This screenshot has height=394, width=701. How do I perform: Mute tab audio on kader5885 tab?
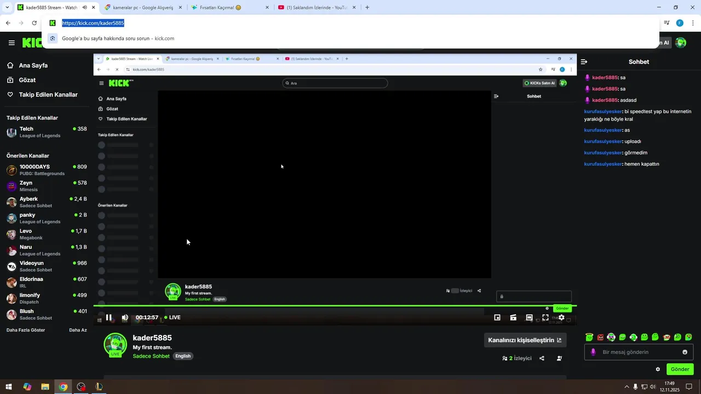(85, 8)
